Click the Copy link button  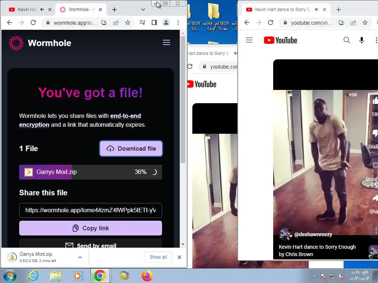click(x=90, y=228)
